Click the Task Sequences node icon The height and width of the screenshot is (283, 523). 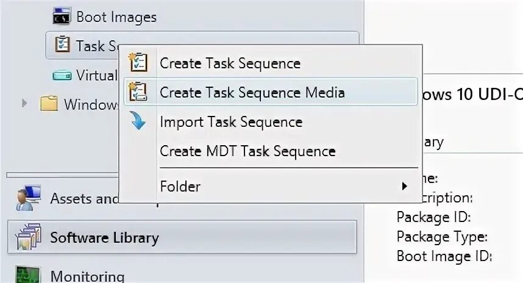62,46
